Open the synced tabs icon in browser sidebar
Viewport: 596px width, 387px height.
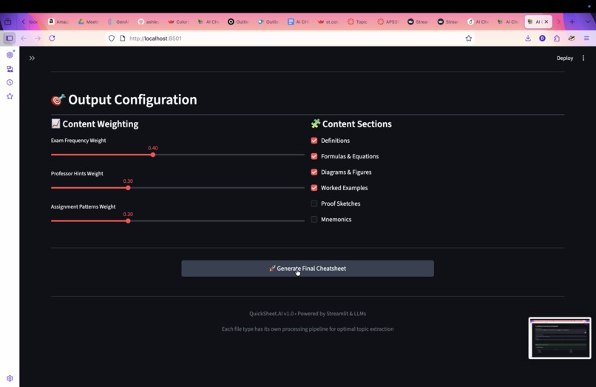[x=10, y=69]
